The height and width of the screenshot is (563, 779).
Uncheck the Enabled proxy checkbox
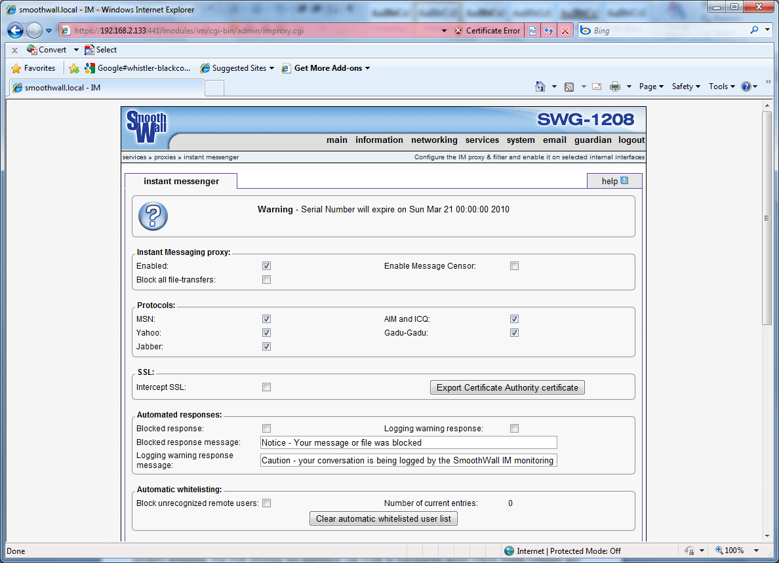point(267,266)
